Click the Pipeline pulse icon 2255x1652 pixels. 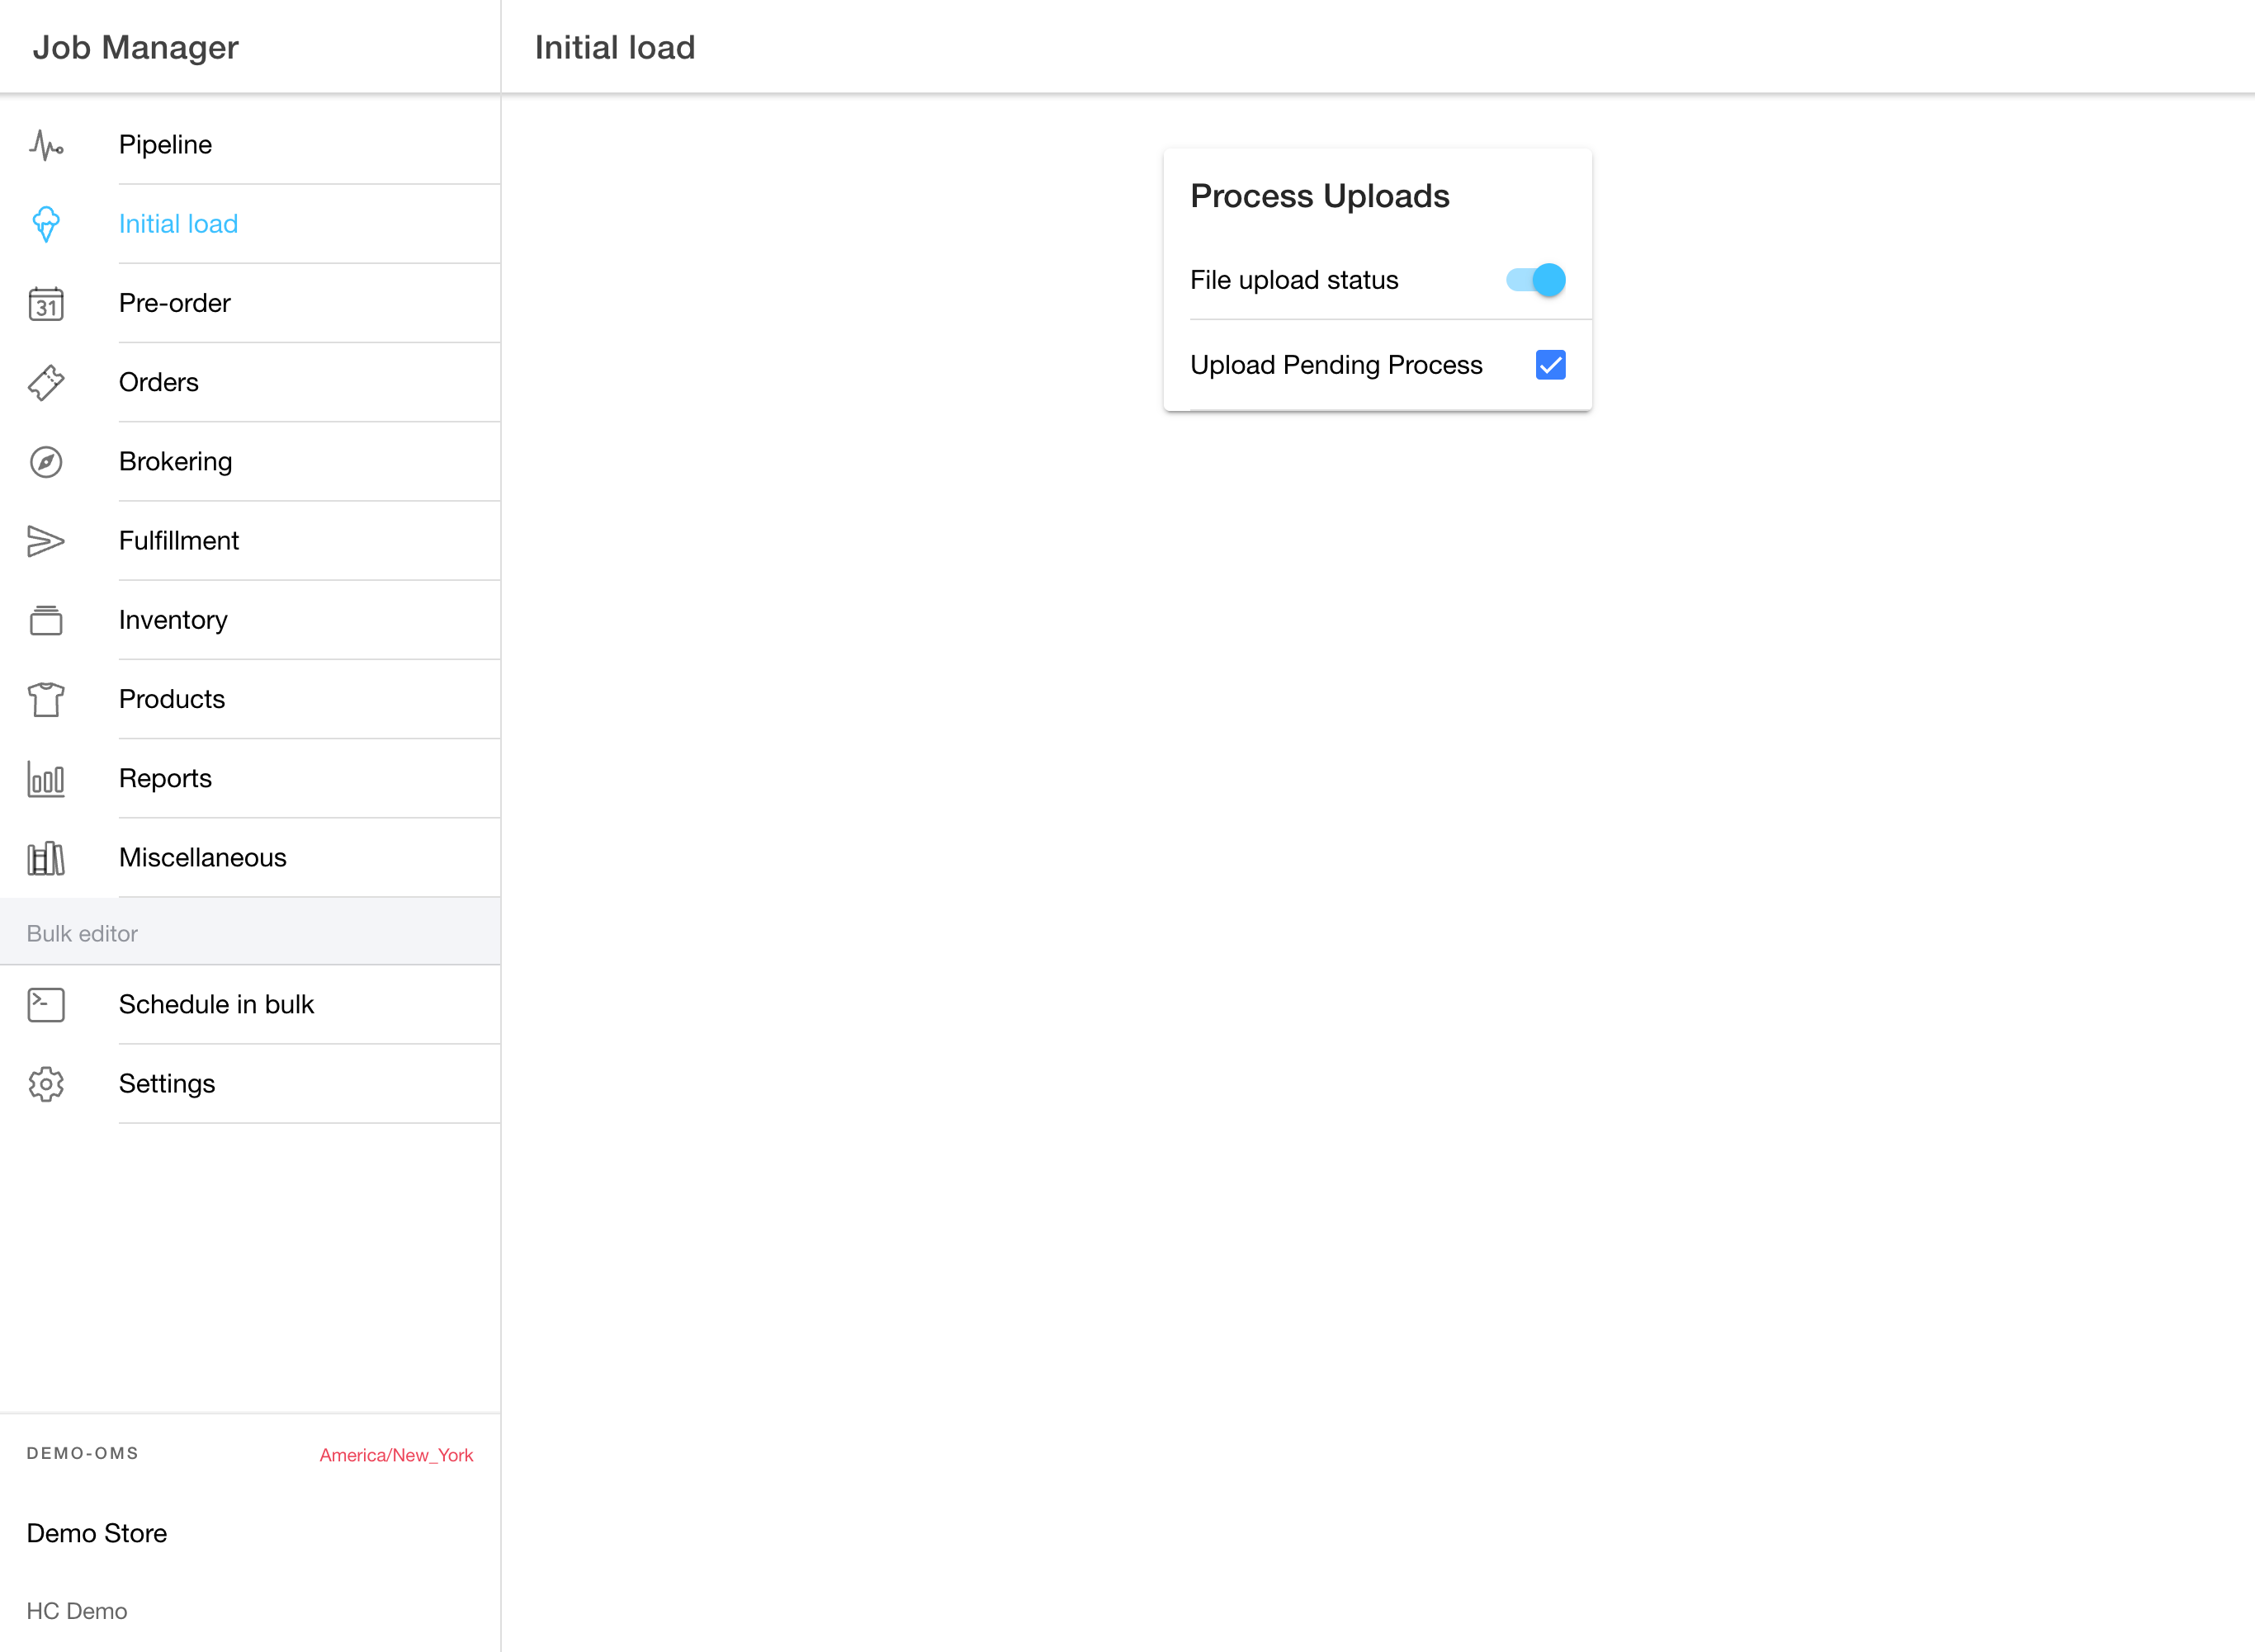point(46,145)
